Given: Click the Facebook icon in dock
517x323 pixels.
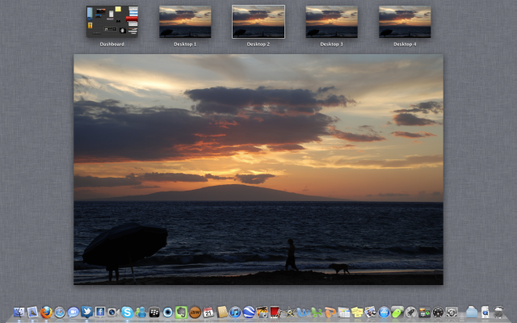Looking at the screenshot, I should click(x=100, y=312).
